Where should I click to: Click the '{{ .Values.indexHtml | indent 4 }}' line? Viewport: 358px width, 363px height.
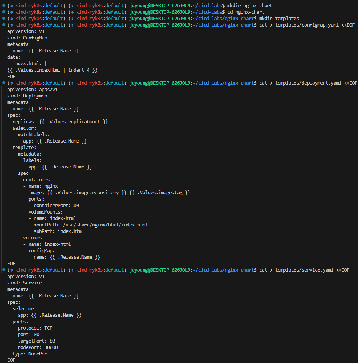[x=52, y=70]
